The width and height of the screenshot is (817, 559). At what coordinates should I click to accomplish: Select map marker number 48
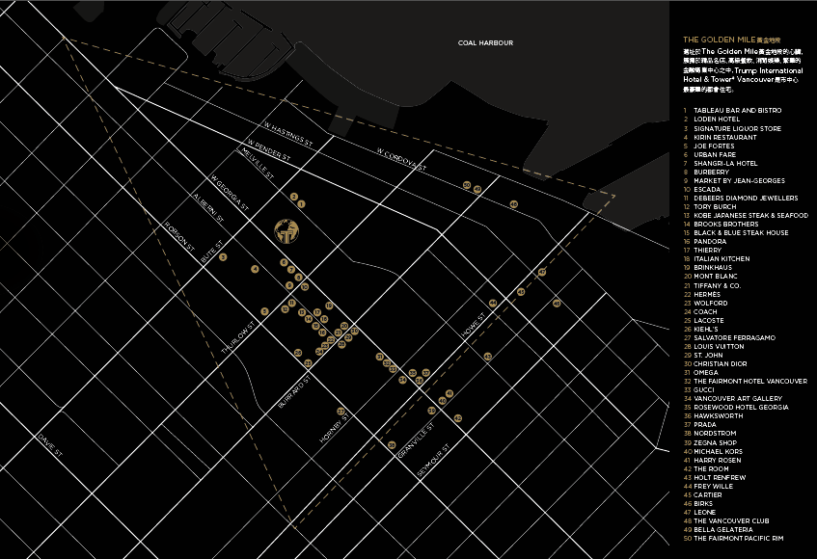(x=514, y=204)
